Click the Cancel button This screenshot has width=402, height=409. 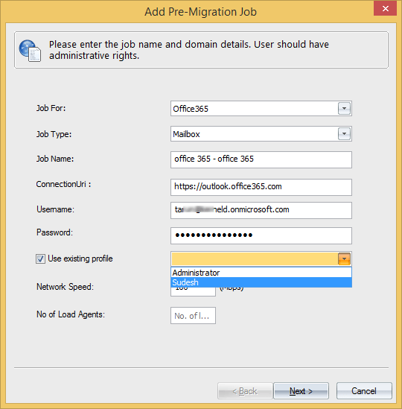pyautogui.click(x=364, y=390)
